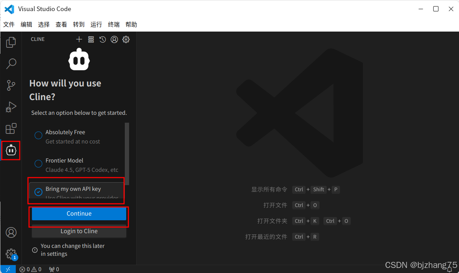The width and height of the screenshot is (459, 273).
Task: Open the 帮助 menu
Action: tap(131, 24)
